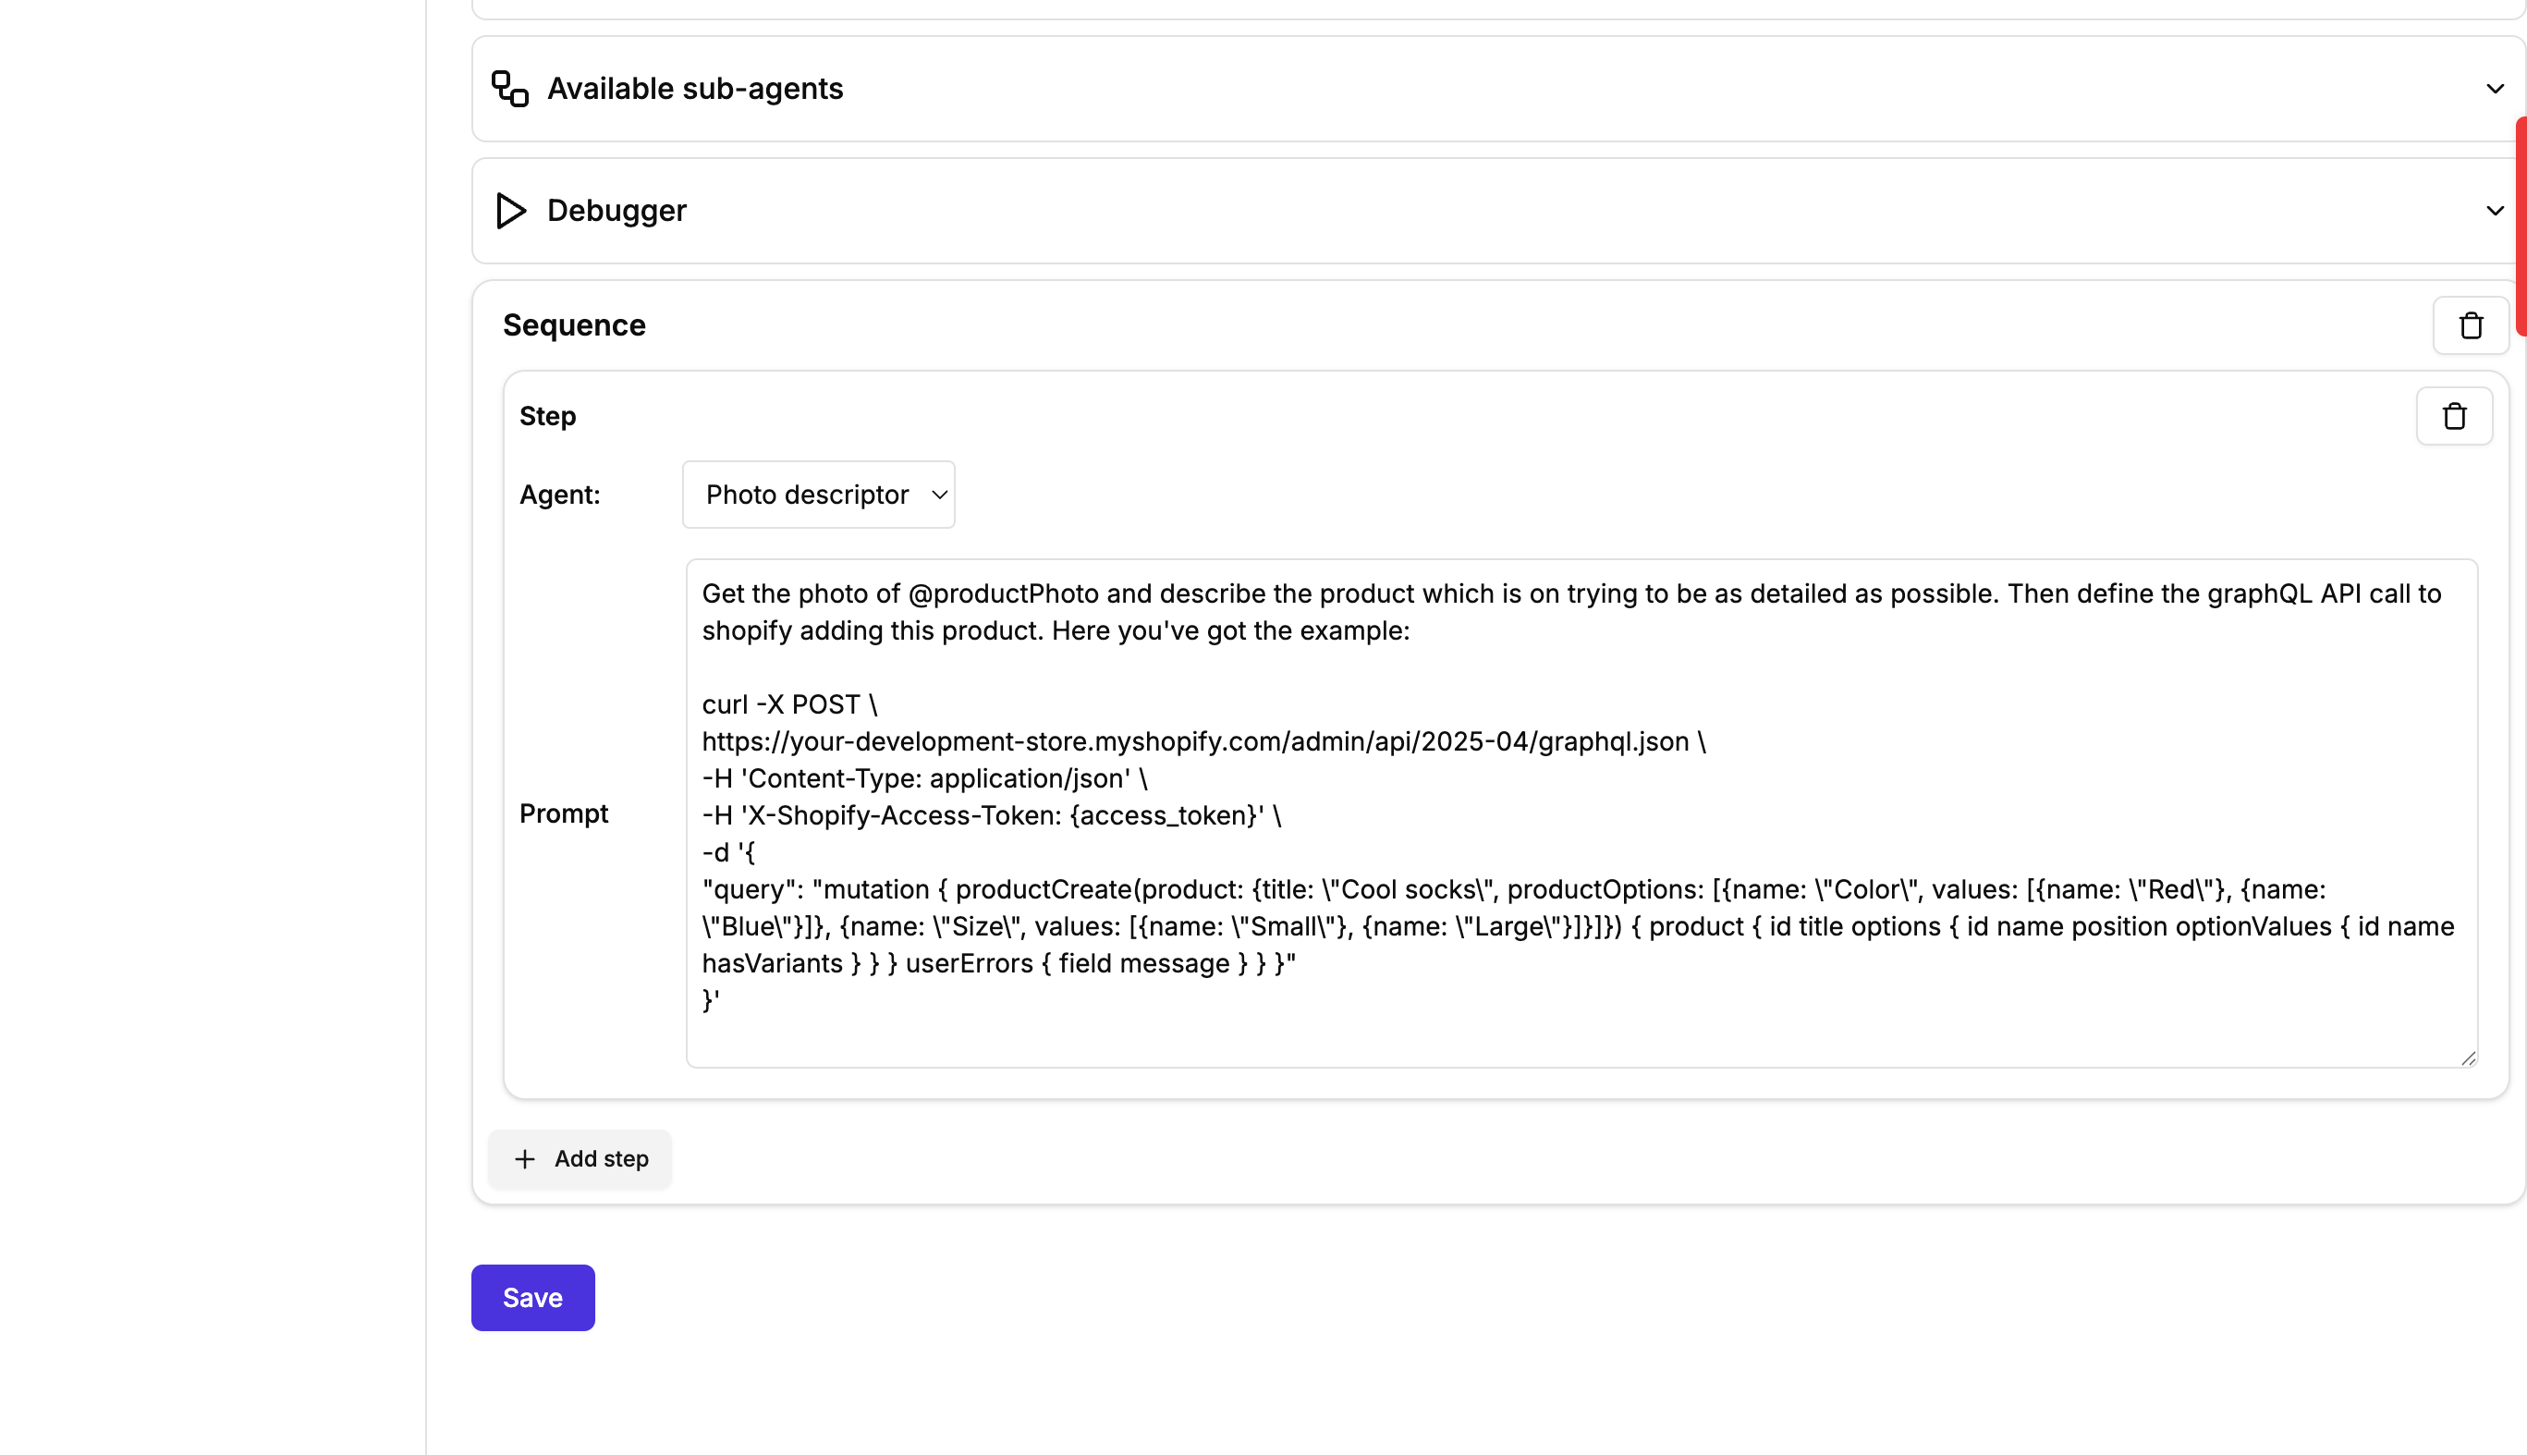Click the Debugger play triangle icon
This screenshot has width=2527, height=1455.
(510, 211)
